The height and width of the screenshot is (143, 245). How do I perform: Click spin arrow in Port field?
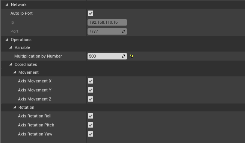(123, 31)
